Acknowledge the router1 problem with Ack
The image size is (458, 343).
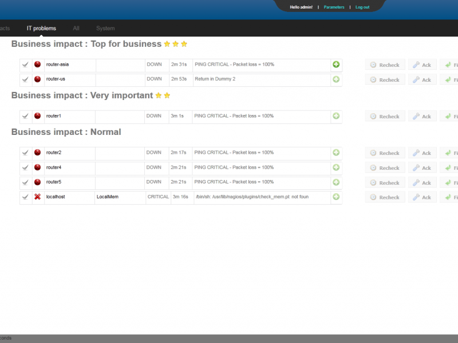[422, 116]
